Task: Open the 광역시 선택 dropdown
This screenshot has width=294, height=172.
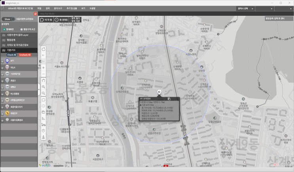Action: 245,8
